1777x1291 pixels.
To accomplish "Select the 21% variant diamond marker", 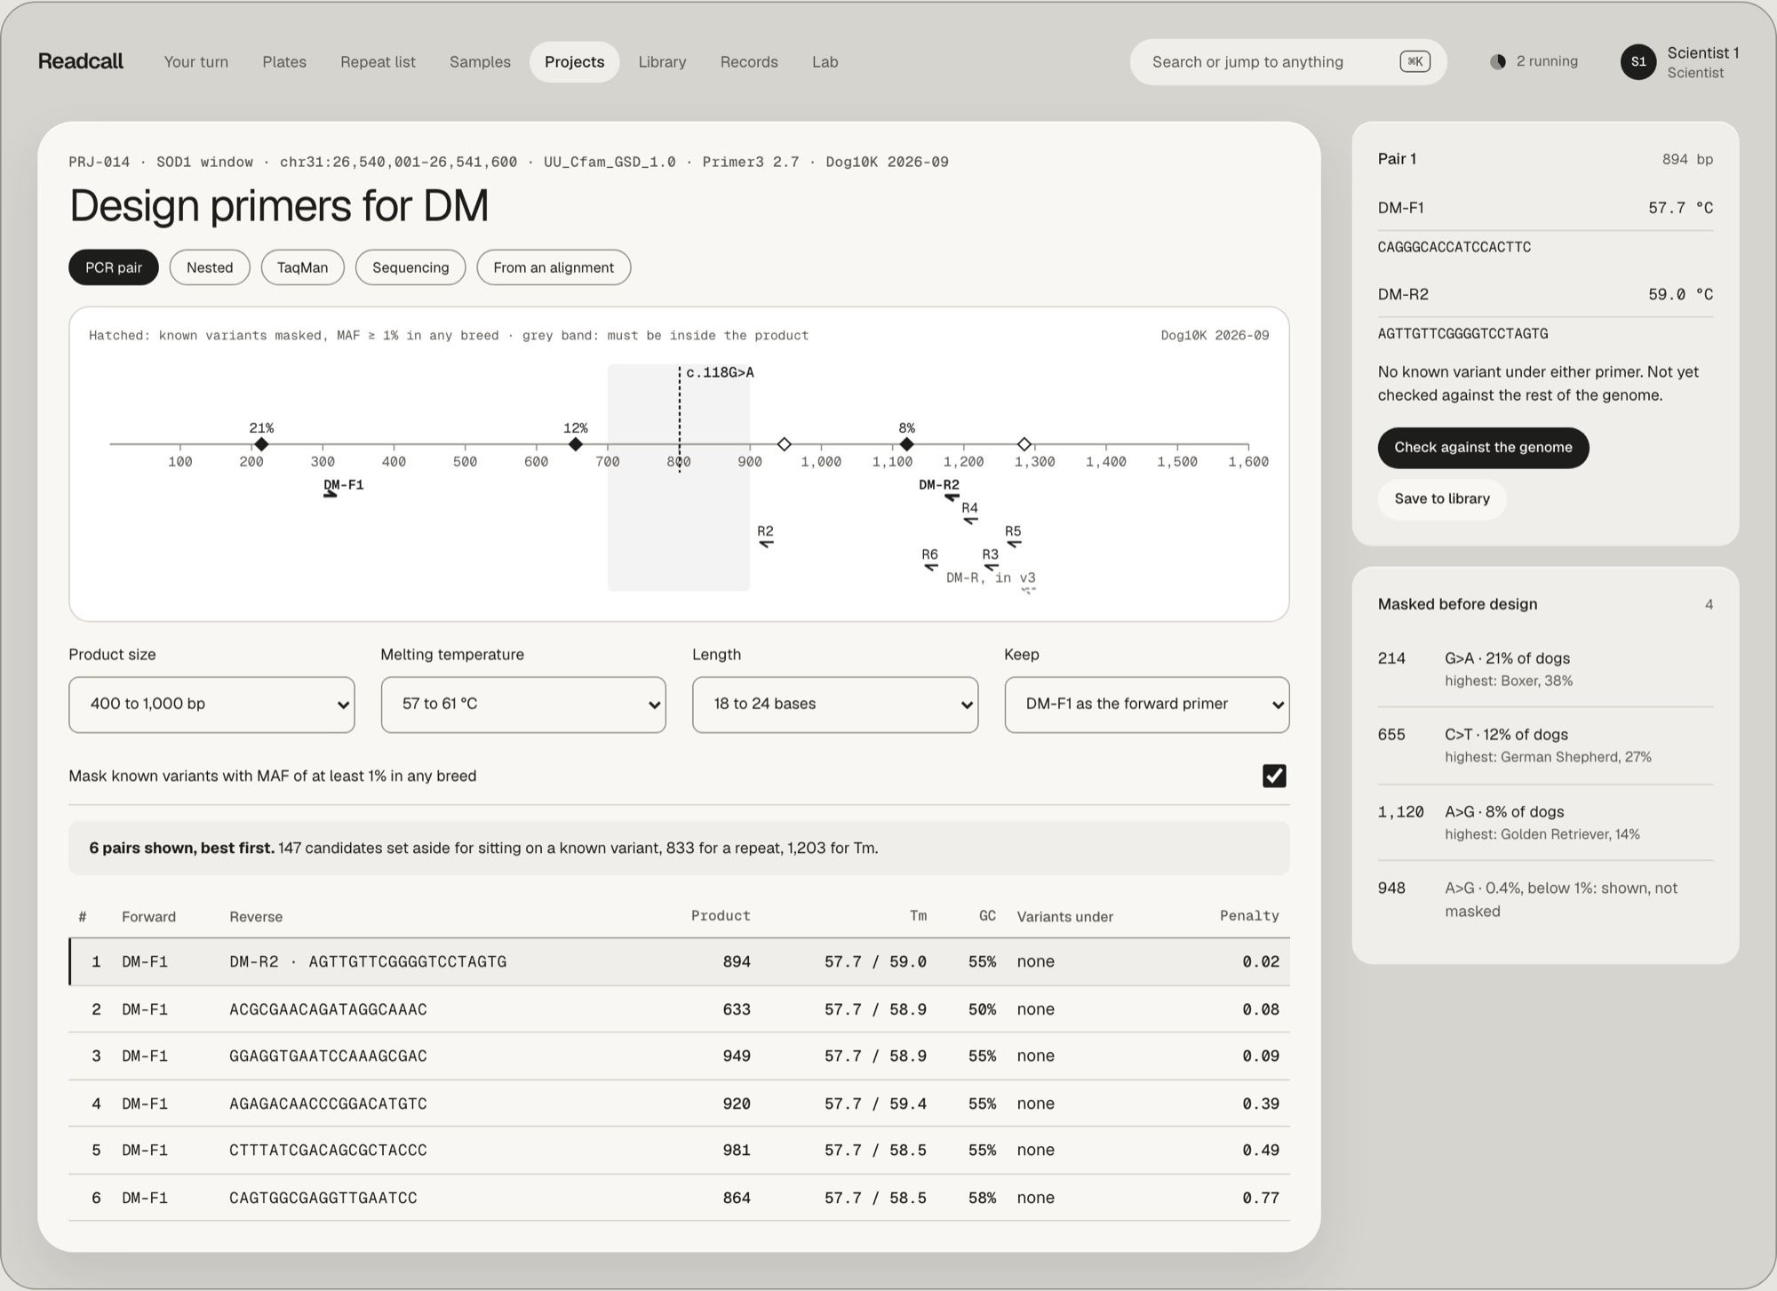I will [x=261, y=443].
